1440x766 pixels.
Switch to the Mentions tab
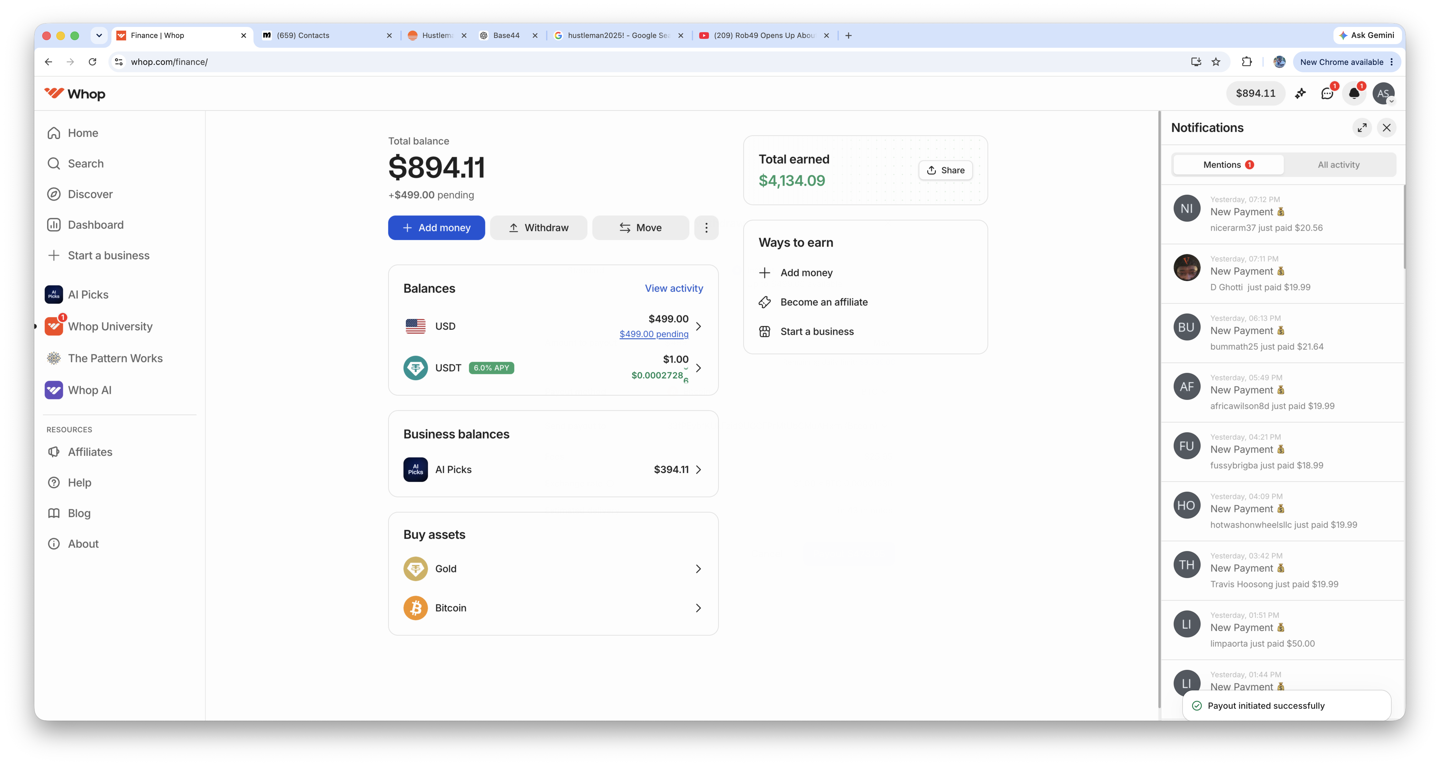coord(1228,165)
